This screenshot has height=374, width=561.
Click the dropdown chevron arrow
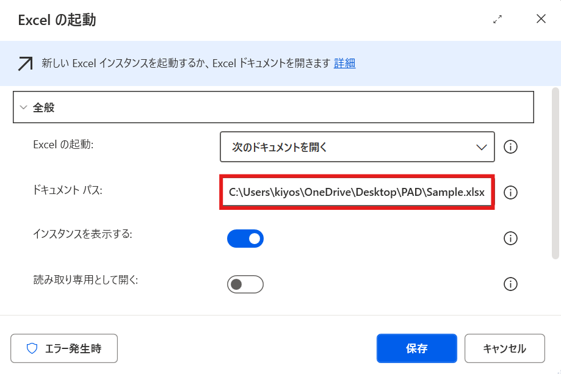(481, 147)
